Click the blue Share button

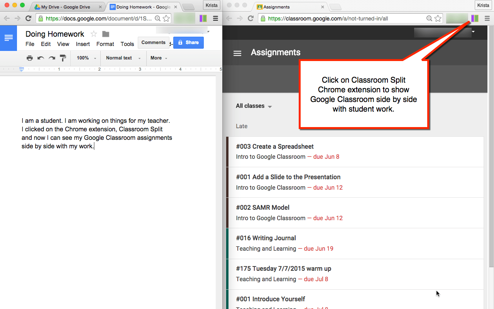click(x=188, y=42)
